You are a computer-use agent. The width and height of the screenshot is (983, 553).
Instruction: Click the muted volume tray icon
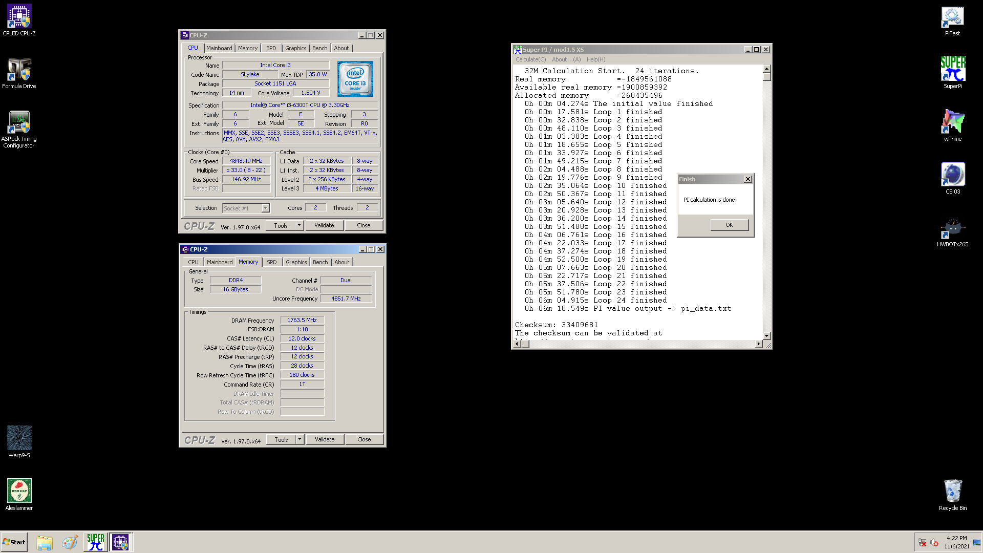(934, 542)
